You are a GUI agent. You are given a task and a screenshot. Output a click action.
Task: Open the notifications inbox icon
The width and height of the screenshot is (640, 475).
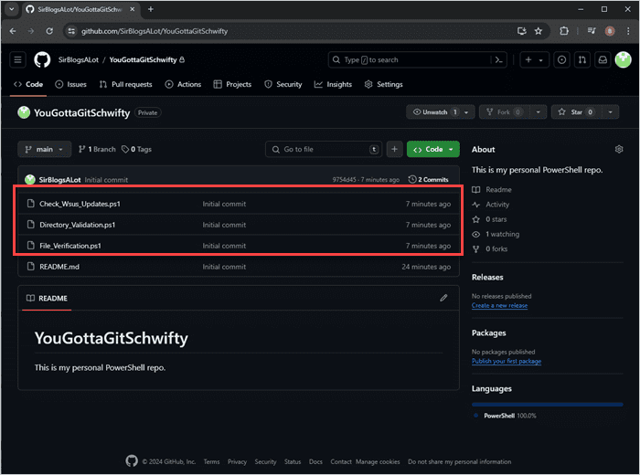point(603,60)
